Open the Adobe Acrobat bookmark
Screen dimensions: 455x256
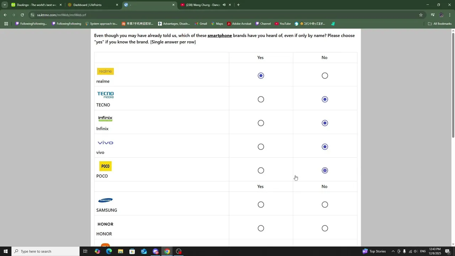[x=239, y=24]
